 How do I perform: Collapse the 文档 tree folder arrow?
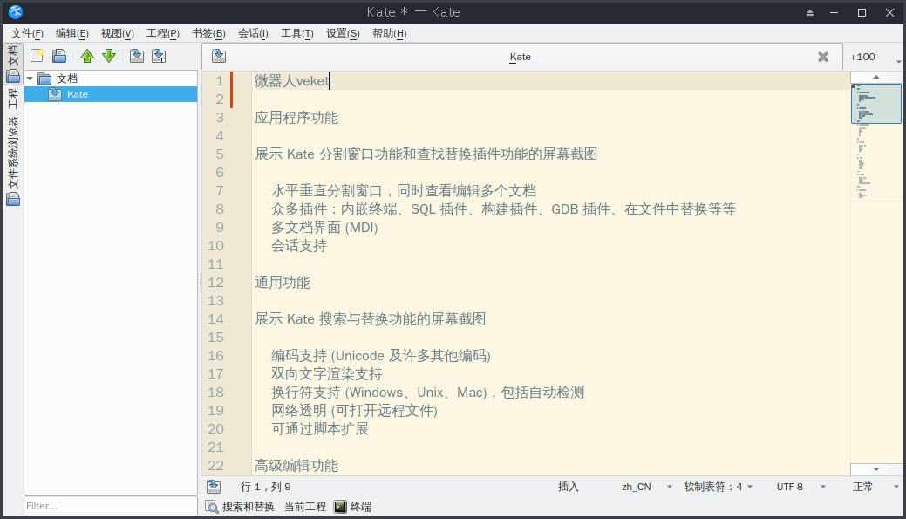pyautogui.click(x=30, y=78)
